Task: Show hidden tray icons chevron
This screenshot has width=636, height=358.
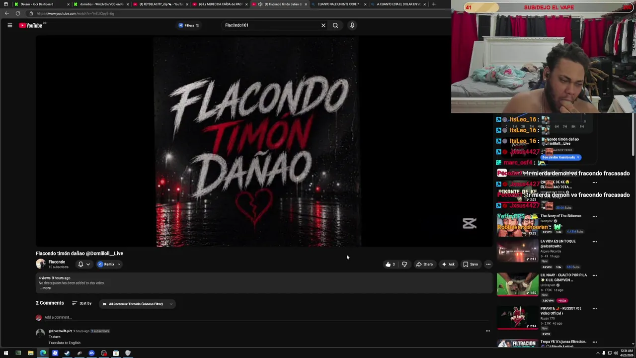Action: [598, 353]
